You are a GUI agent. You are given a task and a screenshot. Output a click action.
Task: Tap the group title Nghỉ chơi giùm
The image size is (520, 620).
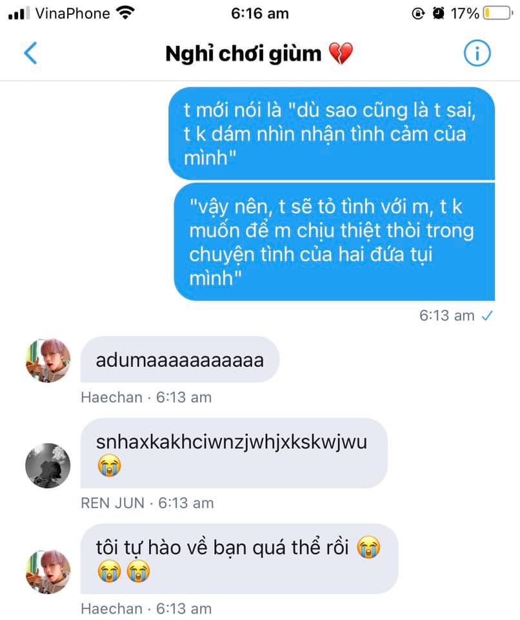click(x=243, y=54)
